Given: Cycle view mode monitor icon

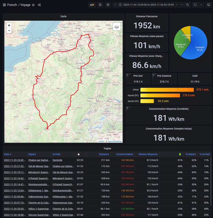Looking at the screenshot, I should (209, 5).
